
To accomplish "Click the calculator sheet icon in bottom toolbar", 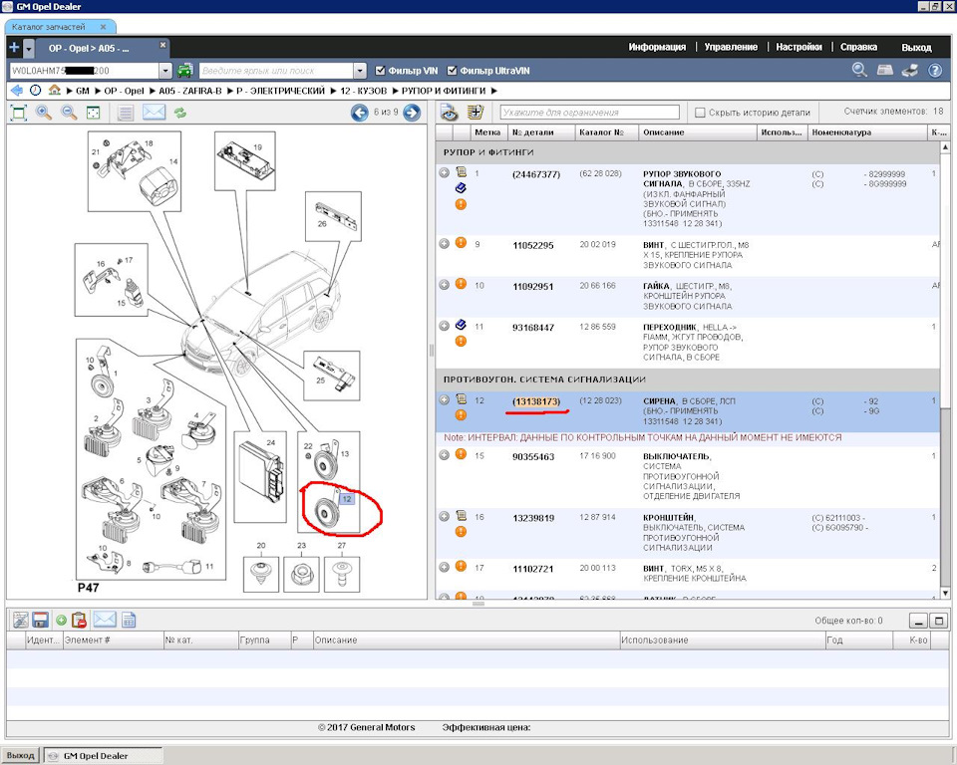I will (129, 621).
